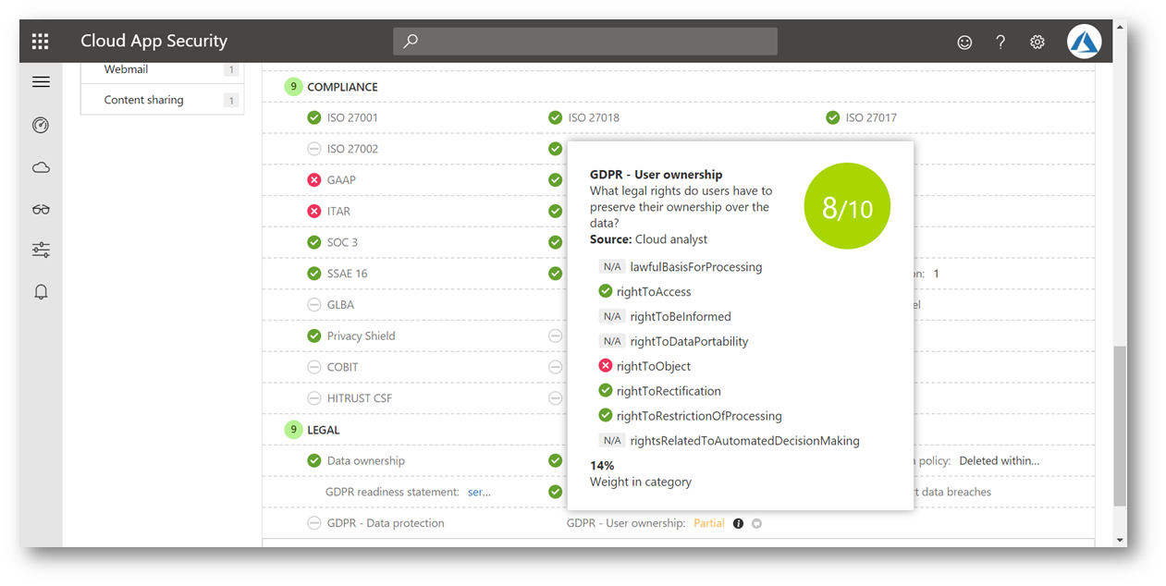1166x586 pixels.
Task: Click the LEGAL section heading
Action: pos(324,430)
